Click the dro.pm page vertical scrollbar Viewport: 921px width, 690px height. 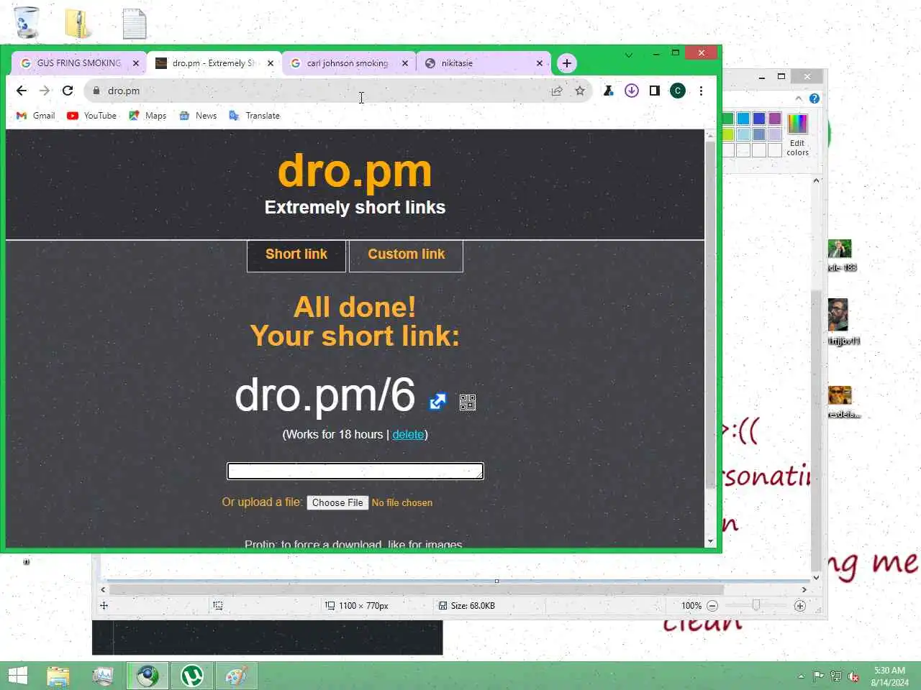coord(710,315)
